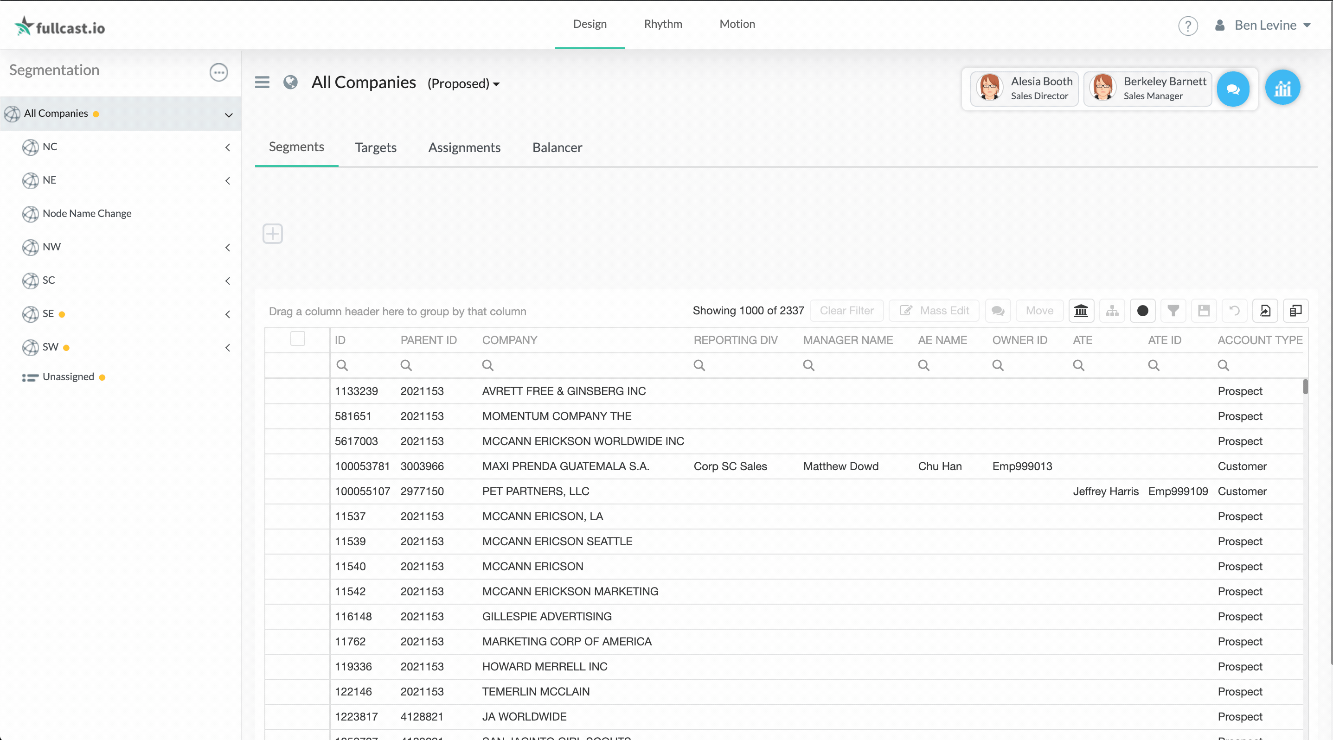Image resolution: width=1333 pixels, height=740 pixels.
Task: Click the plus icon to add segment
Action: pos(273,234)
